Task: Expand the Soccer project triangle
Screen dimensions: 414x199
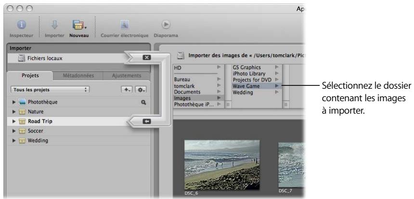Action: point(14,131)
